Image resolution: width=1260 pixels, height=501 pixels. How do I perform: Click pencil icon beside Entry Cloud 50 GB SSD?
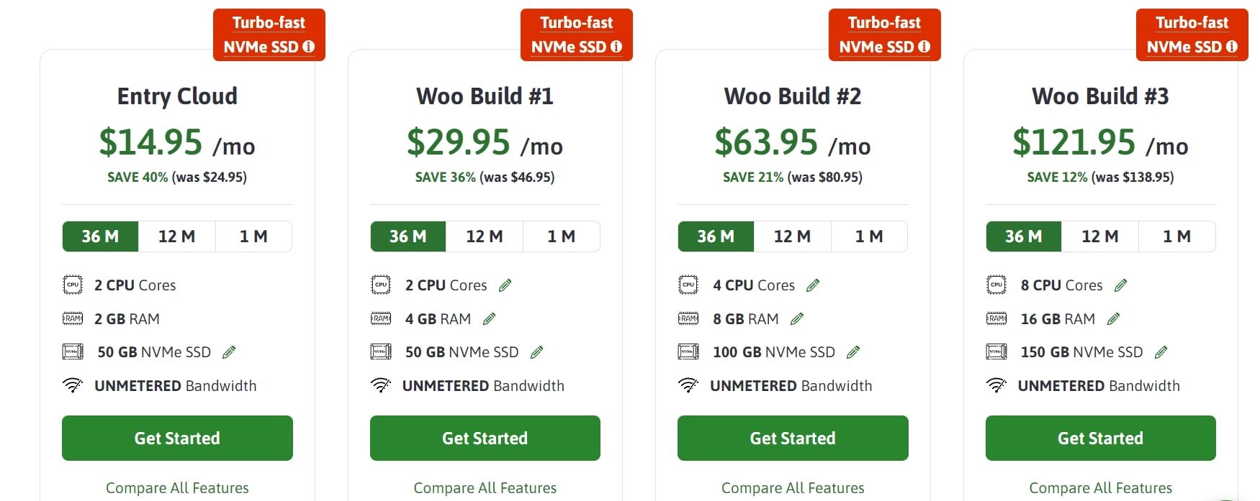pyautogui.click(x=229, y=352)
